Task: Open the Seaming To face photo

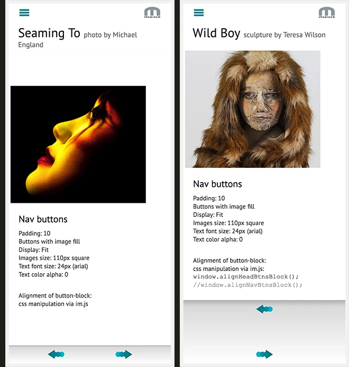Action: click(78, 145)
